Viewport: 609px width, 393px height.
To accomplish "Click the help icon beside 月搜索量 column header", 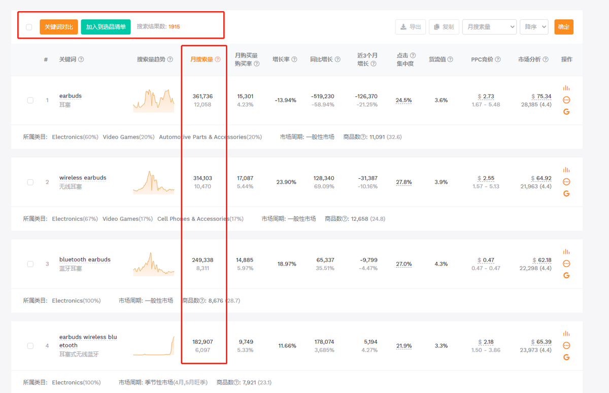I will coord(217,59).
